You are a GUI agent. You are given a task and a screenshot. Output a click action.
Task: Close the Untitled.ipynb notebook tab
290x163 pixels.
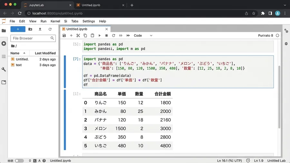107,29
